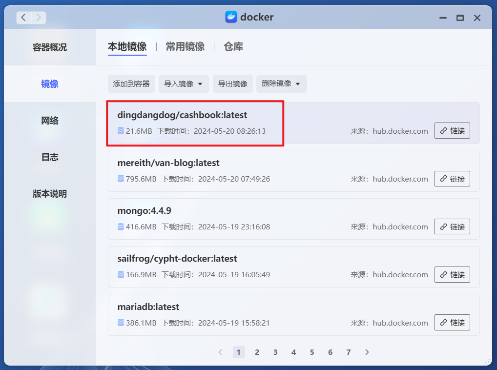Select the mariadb:latest image name
This screenshot has width=497, height=370.
coord(148,307)
